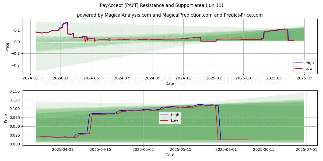Click the 2025-05-15 date label
The height and width of the screenshot is (161, 323).
point(180,150)
